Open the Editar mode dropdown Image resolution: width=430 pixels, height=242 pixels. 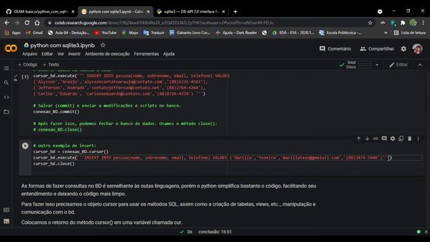(x=398, y=65)
